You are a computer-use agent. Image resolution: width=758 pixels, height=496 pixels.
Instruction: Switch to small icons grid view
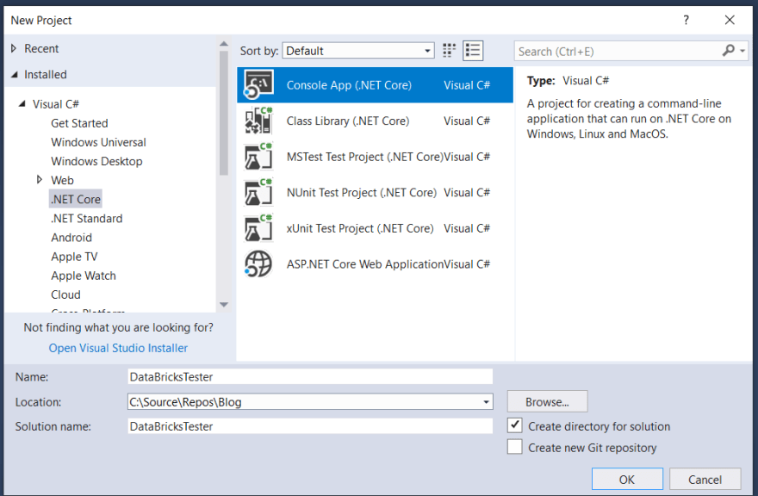pos(449,51)
